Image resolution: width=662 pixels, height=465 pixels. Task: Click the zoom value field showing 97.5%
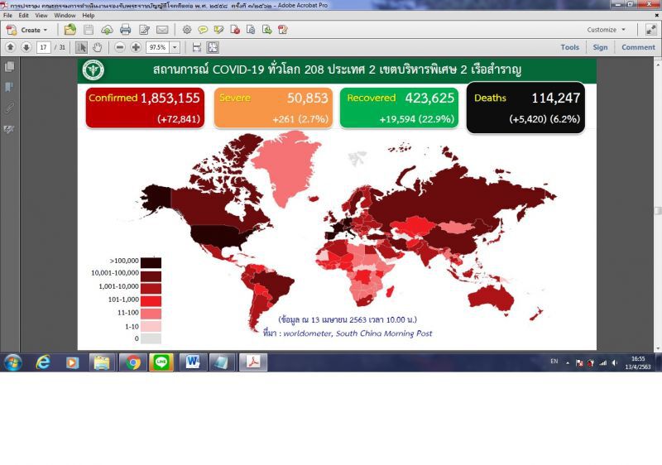tap(158, 47)
